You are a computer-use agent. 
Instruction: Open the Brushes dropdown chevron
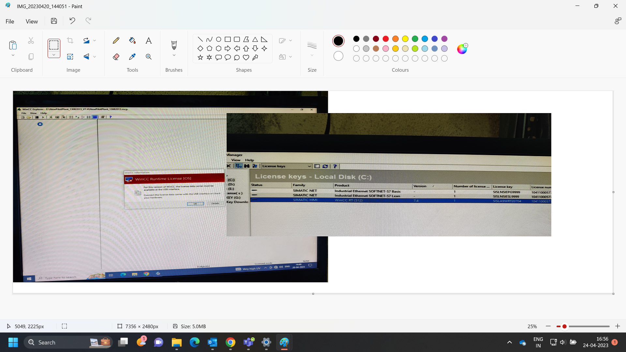(x=174, y=55)
